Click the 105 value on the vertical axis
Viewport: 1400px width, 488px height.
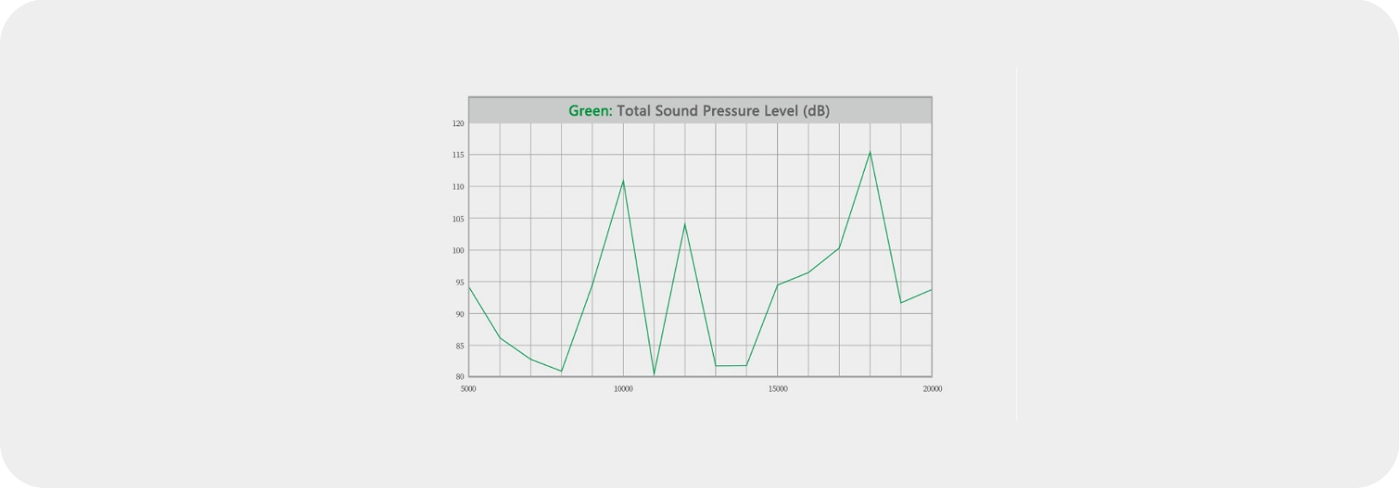click(458, 219)
